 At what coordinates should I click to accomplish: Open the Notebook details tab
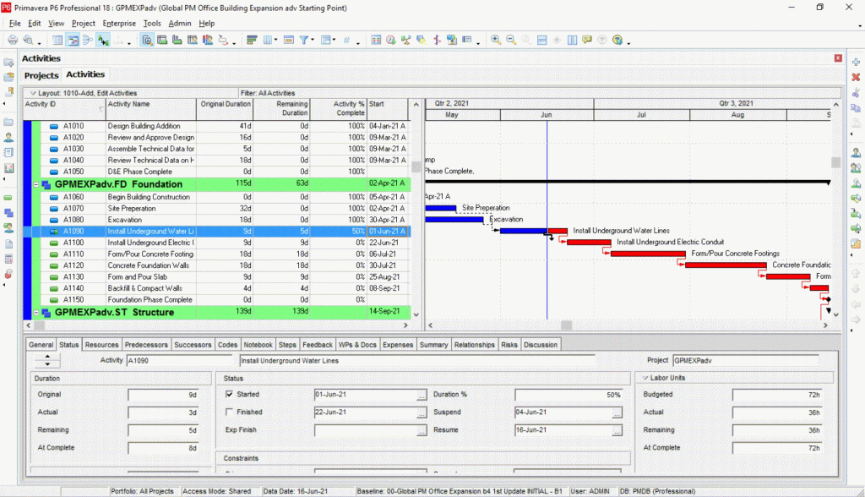[258, 345]
